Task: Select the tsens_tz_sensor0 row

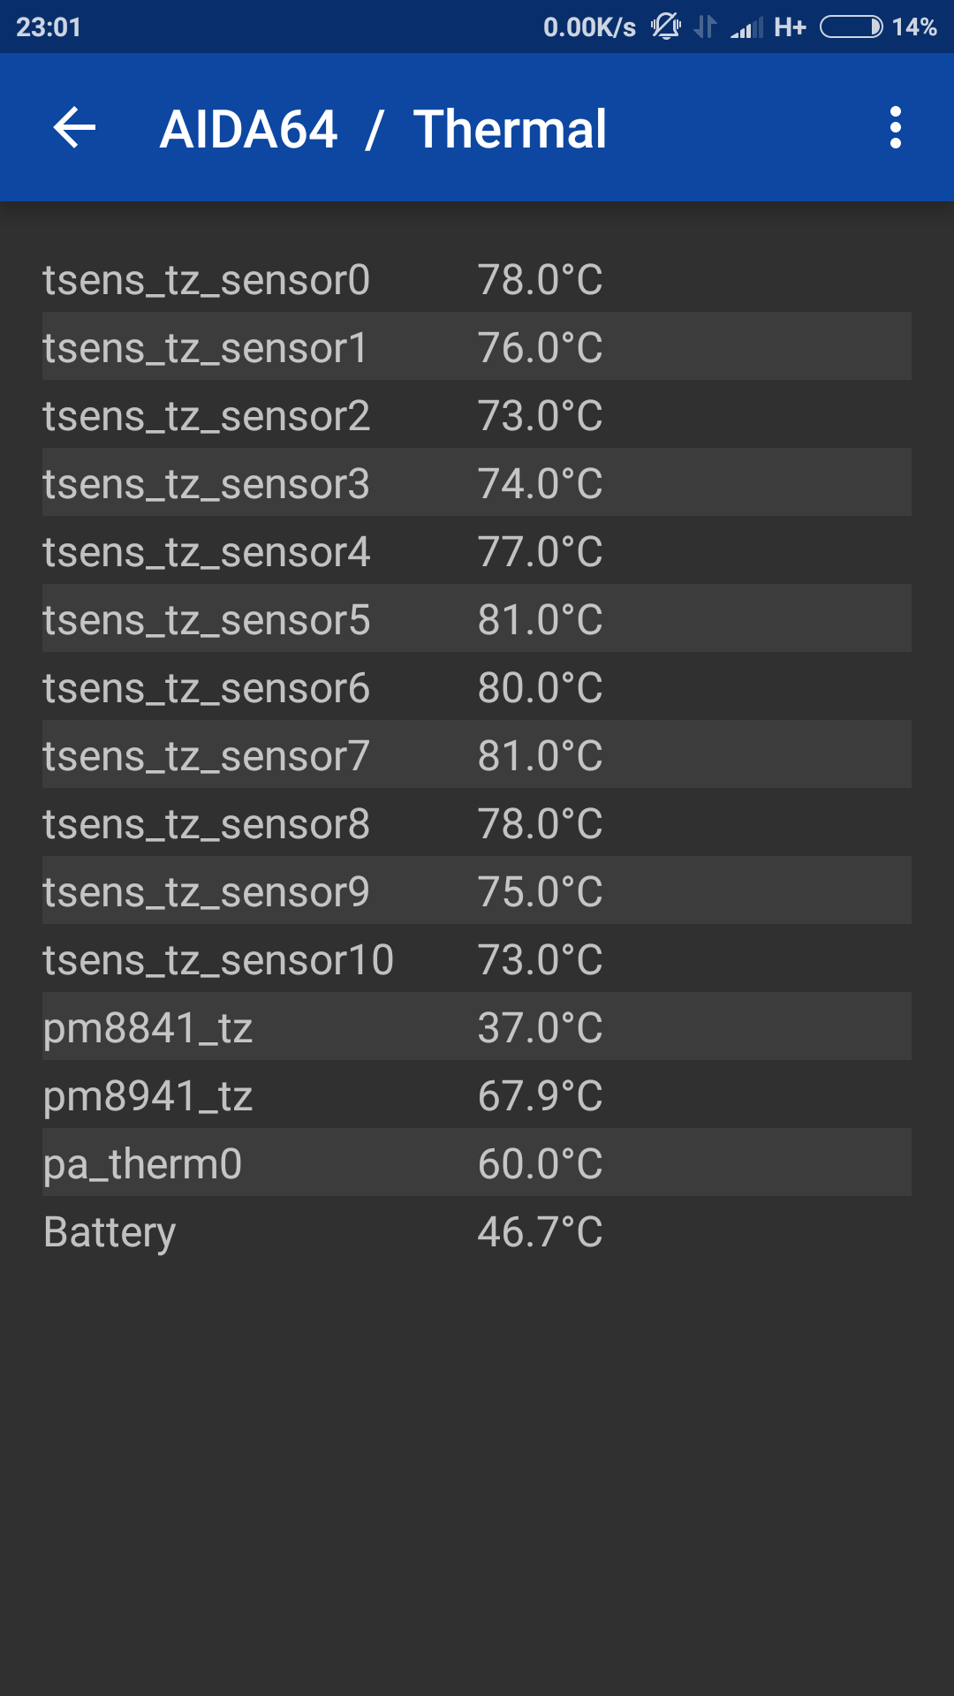Action: tap(477, 280)
